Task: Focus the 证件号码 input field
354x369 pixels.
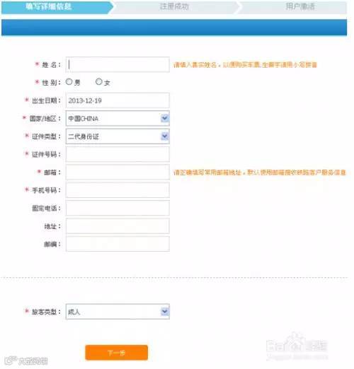Action: [x=118, y=154]
